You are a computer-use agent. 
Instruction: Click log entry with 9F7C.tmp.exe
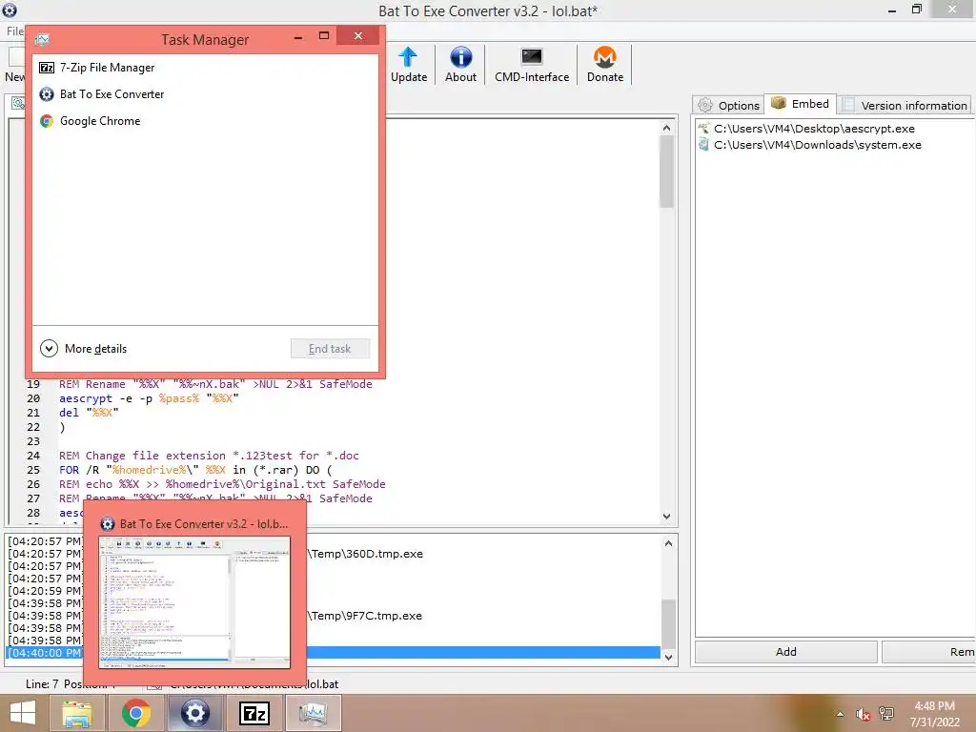333,616
